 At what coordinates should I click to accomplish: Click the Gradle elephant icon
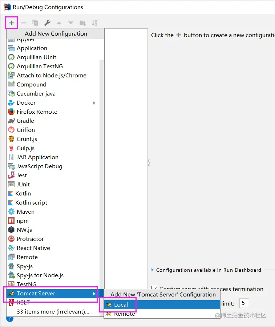point(11,121)
